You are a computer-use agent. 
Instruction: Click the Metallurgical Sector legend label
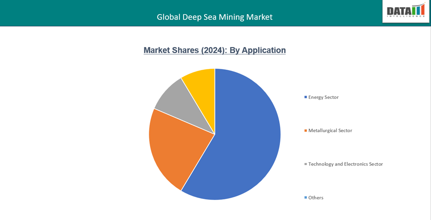coord(330,131)
